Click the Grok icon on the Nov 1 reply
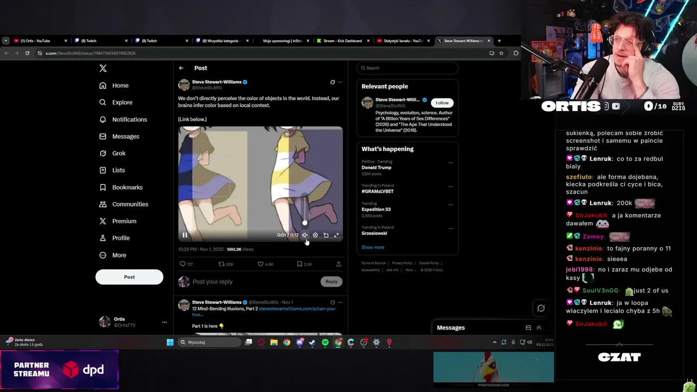Viewport: 697px width, 392px height. [333, 302]
